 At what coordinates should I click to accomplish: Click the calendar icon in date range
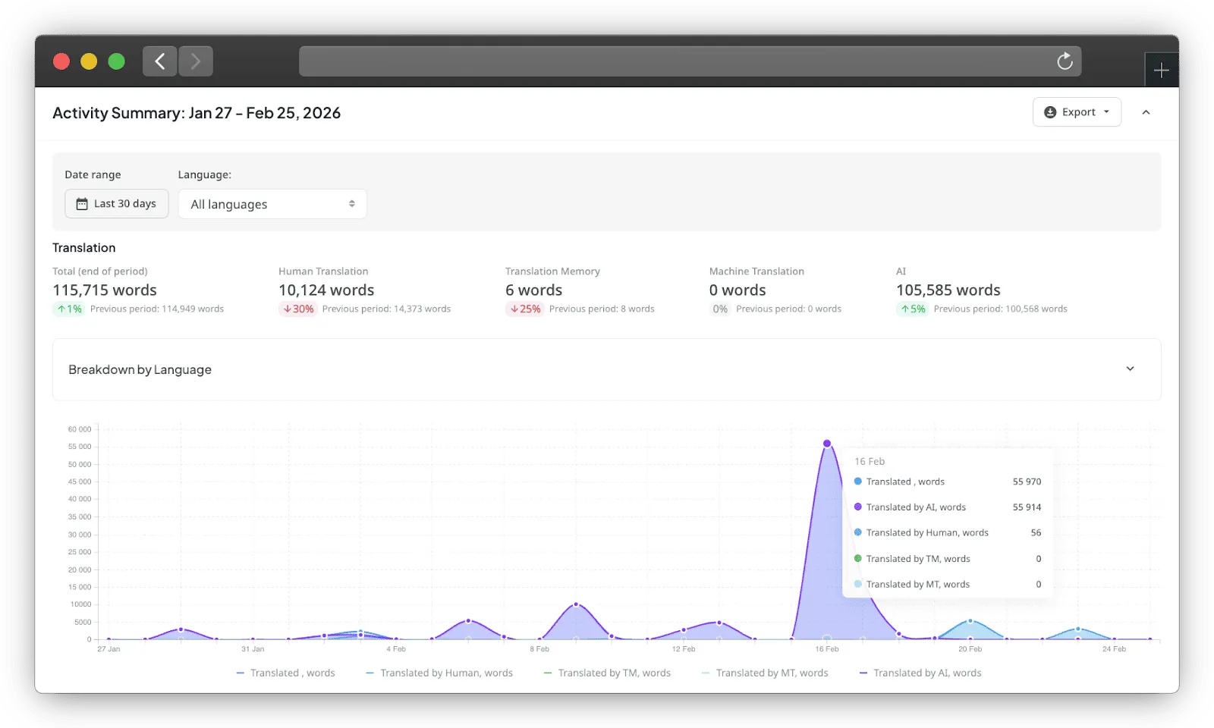coord(82,204)
